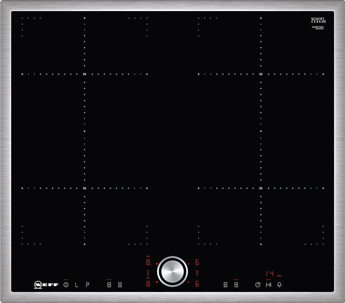Tap the L childproof lock symbol
This screenshot has height=303, width=345.
[76, 285]
